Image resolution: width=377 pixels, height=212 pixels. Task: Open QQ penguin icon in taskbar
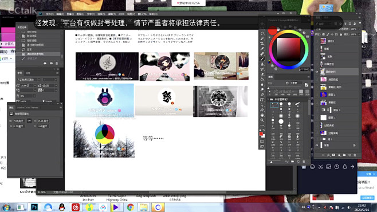click(x=62, y=207)
